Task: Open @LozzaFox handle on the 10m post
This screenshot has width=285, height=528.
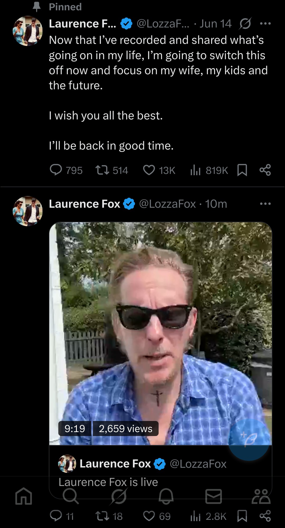Action: 167,204
